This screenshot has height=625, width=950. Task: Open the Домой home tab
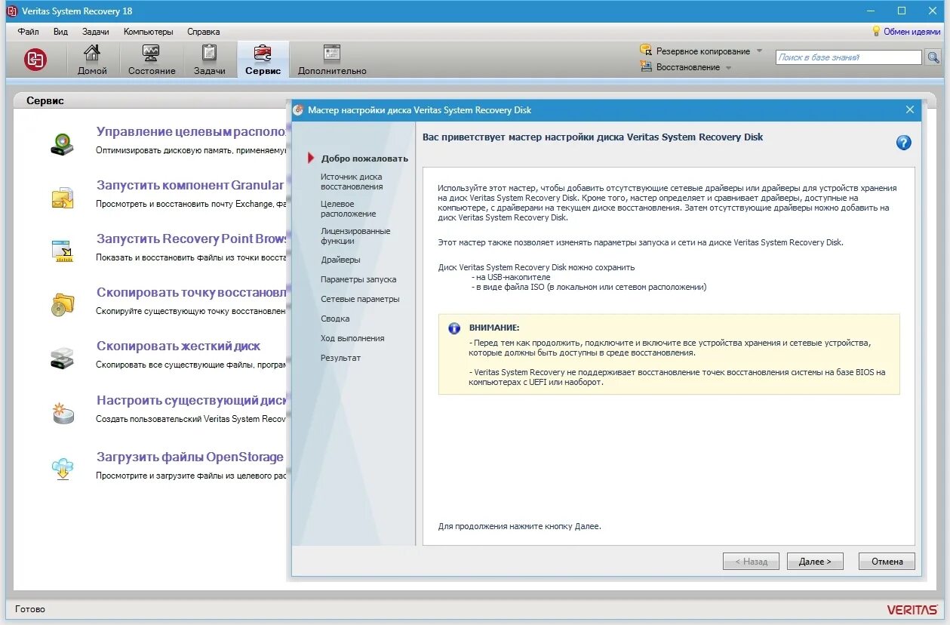tap(92, 60)
